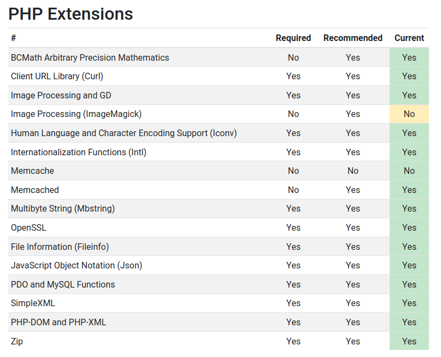Click the yellow No cell for ImageMagick
The height and width of the screenshot is (357, 441).
(x=409, y=114)
